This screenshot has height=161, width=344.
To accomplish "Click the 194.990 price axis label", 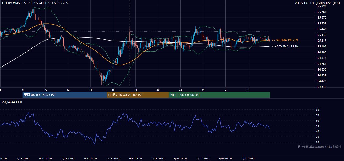I will (x=321, y=52).
